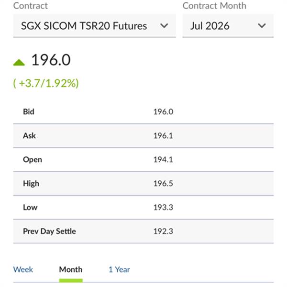Image resolution: width=287 pixels, height=287 pixels.
Task: Select the Month chart tab
Action: [x=70, y=269]
